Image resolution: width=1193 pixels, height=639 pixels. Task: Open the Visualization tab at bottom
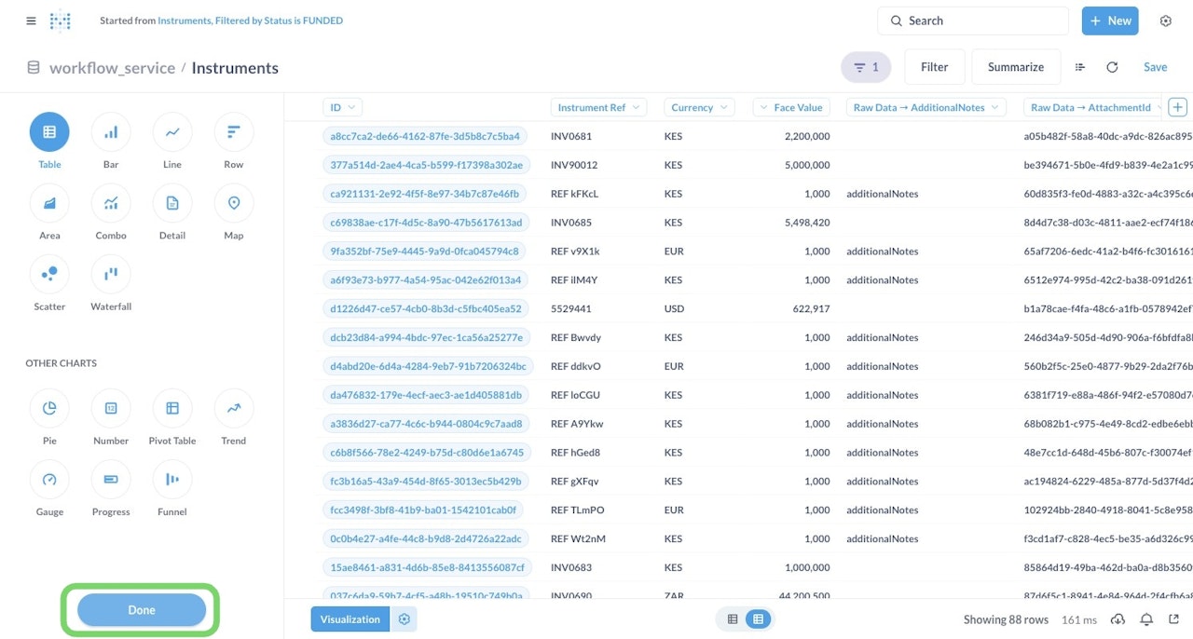point(350,619)
